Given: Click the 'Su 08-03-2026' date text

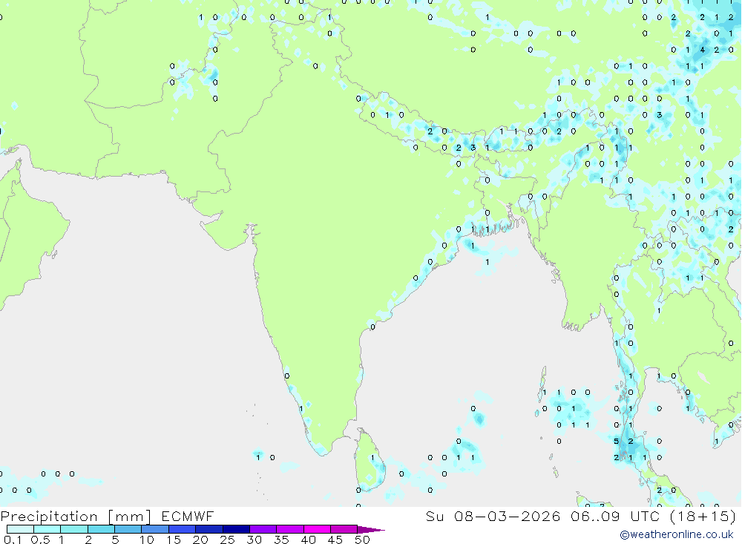Looking at the screenshot, I should [x=493, y=516].
